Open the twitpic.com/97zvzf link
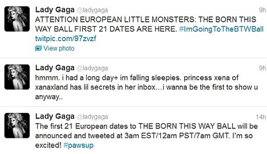Viewport: 267px width, 154px height. [x=66, y=38]
